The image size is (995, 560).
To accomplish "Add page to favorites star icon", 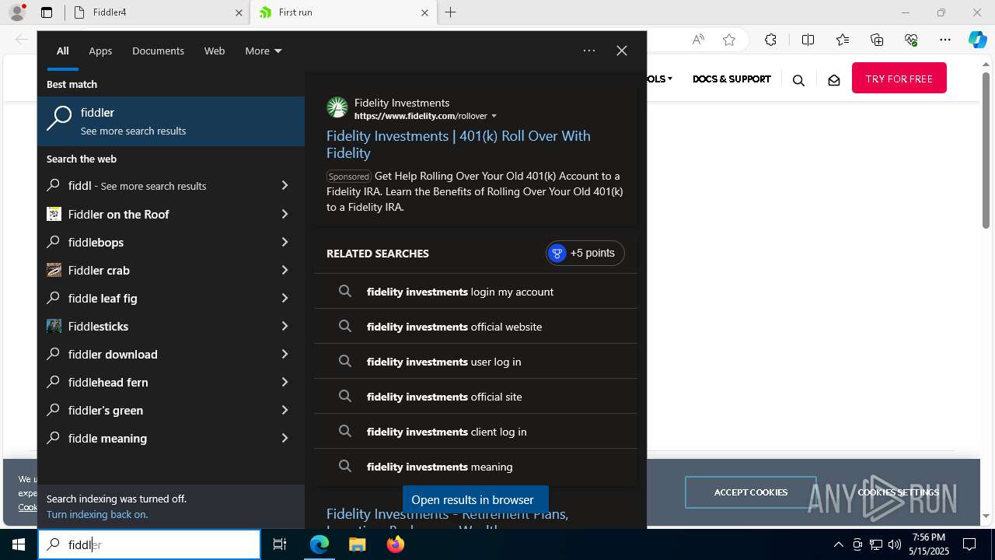I will pyautogui.click(x=729, y=40).
